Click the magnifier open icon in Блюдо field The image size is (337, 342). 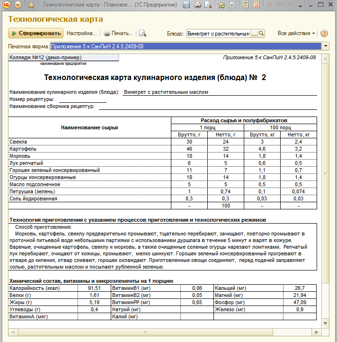click(261, 34)
